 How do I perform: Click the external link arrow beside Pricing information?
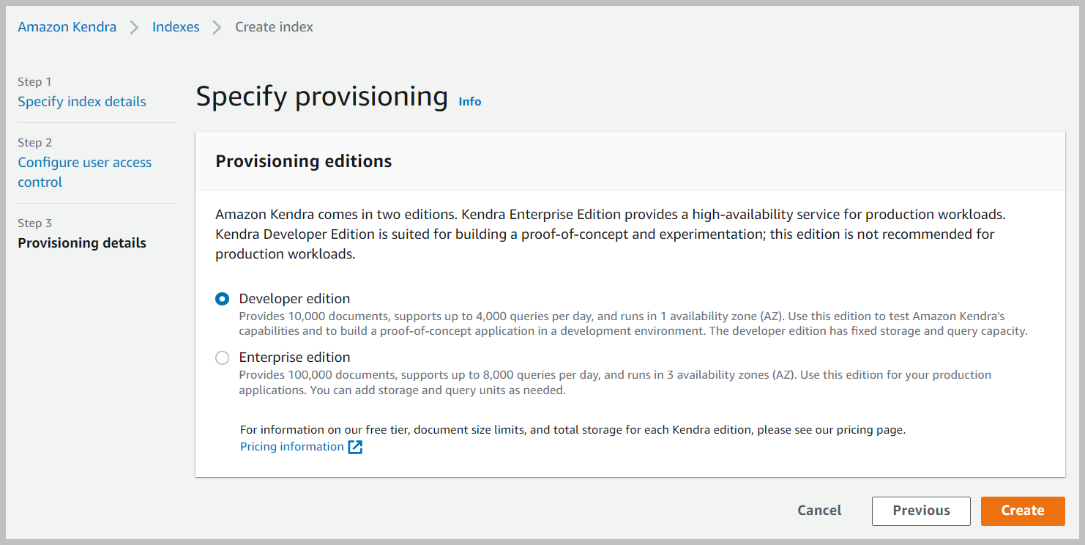click(355, 446)
